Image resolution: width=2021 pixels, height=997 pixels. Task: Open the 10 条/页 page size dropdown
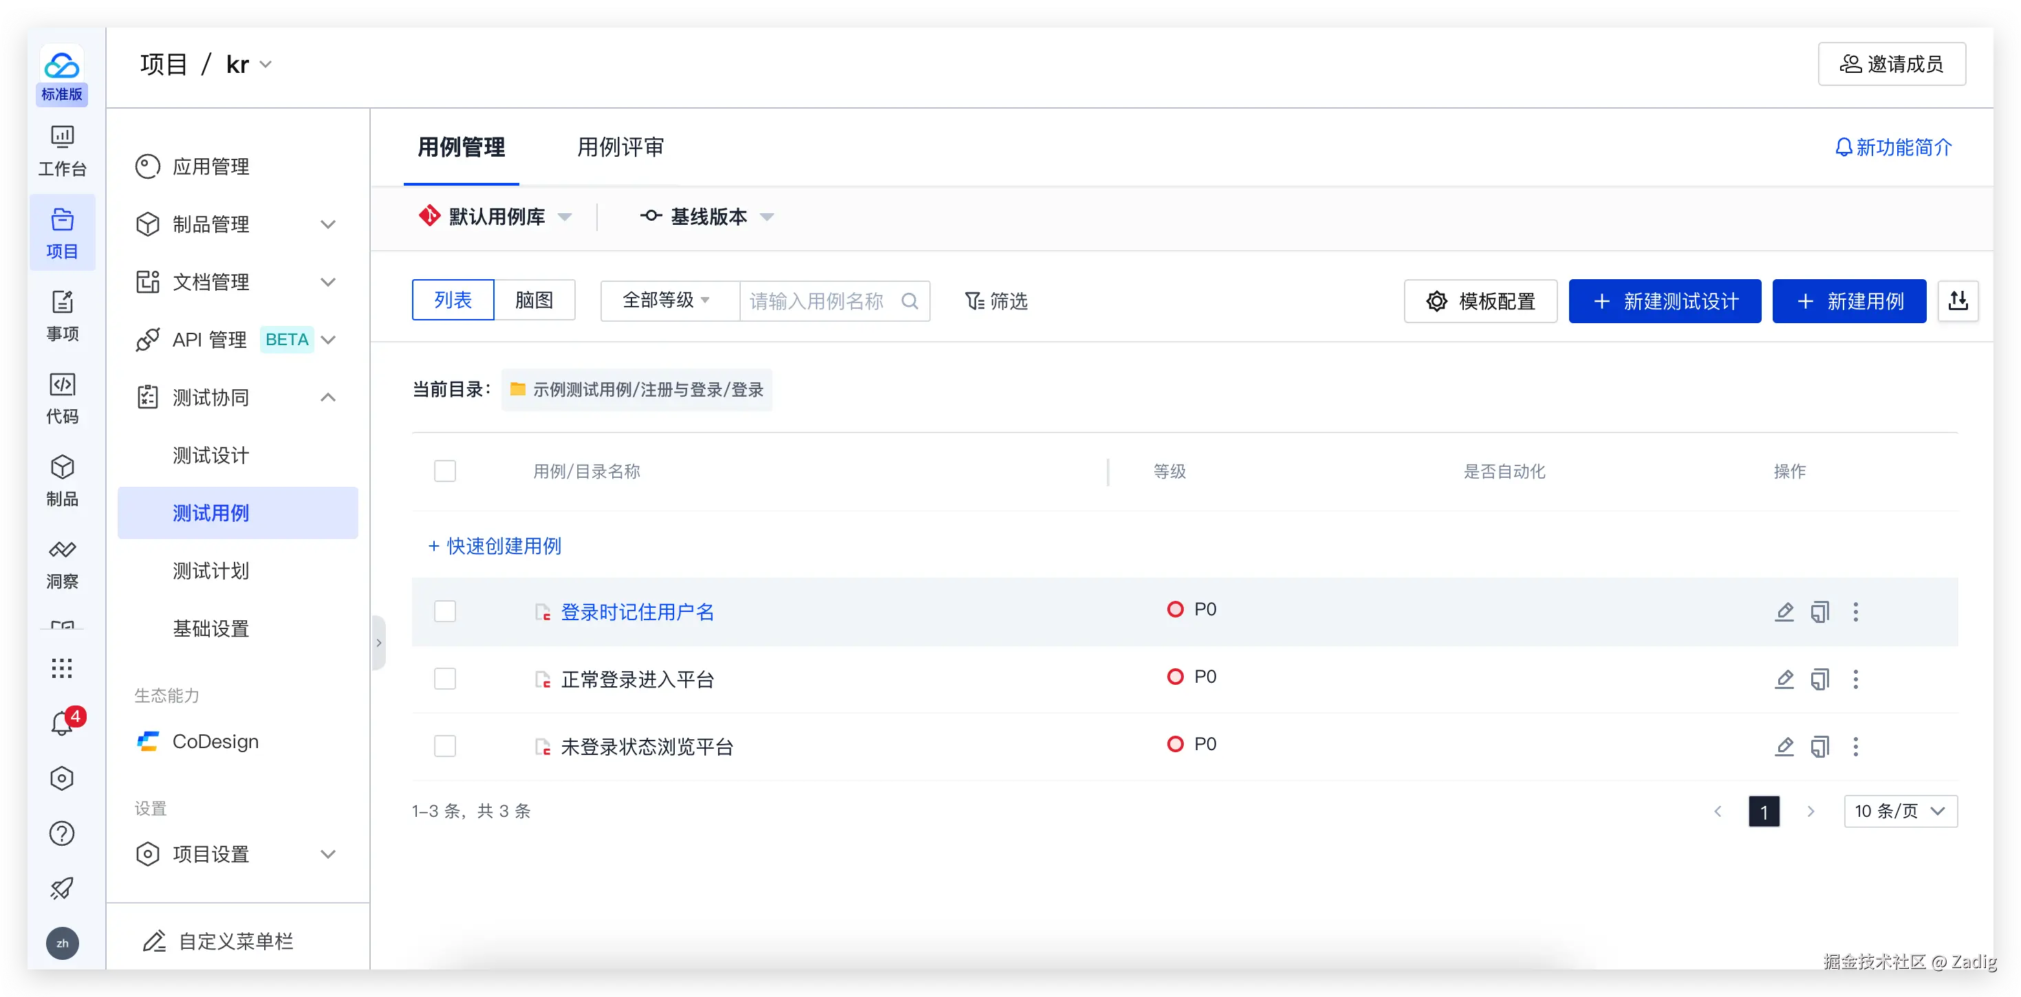coord(1899,811)
